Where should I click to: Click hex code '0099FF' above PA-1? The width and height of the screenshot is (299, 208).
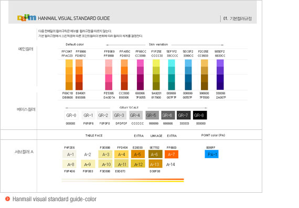(211, 148)
